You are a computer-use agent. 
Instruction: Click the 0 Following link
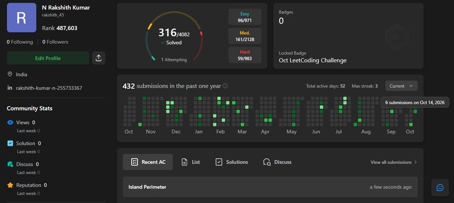pos(20,42)
